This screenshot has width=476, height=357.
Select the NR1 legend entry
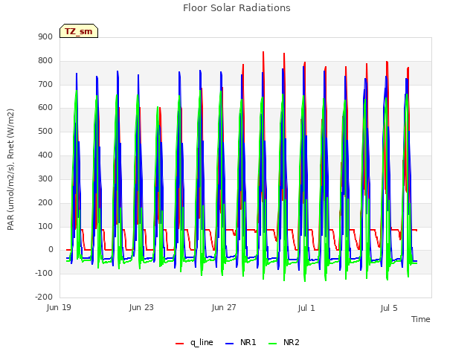click(x=241, y=342)
